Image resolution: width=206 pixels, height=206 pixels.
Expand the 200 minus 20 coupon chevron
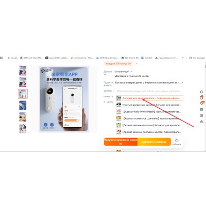tap(136, 64)
